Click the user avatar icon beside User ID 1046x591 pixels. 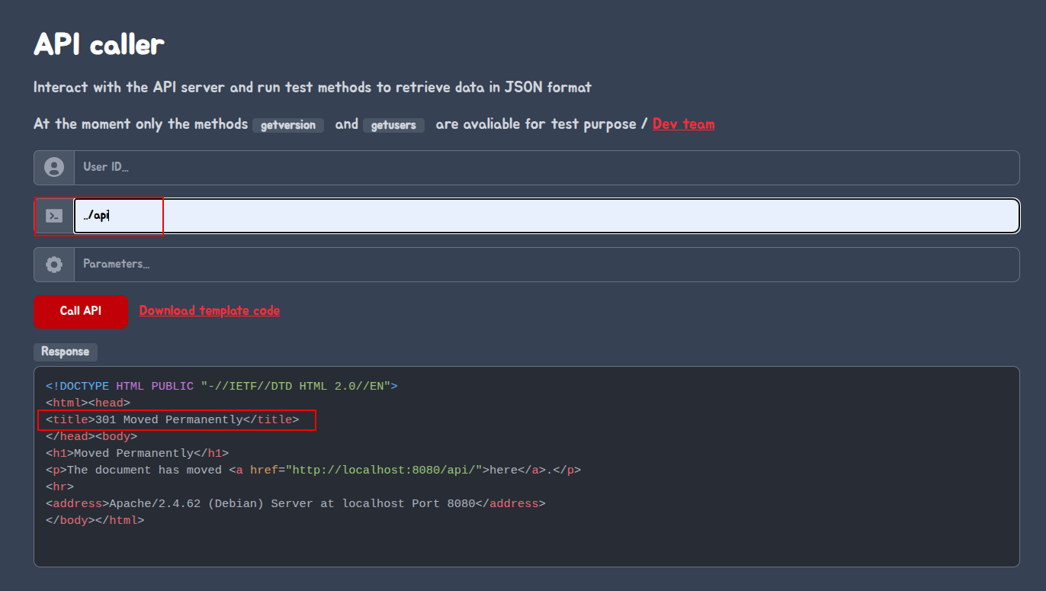point(54,167)
